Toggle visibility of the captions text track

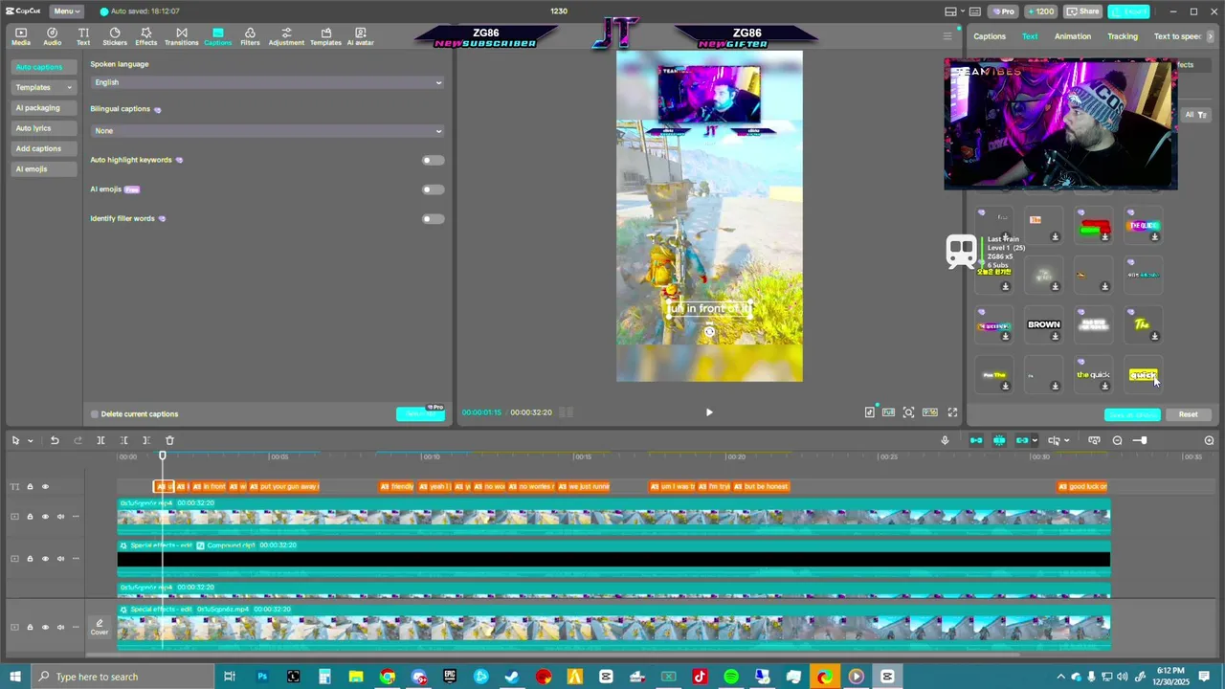coord(45,486)
